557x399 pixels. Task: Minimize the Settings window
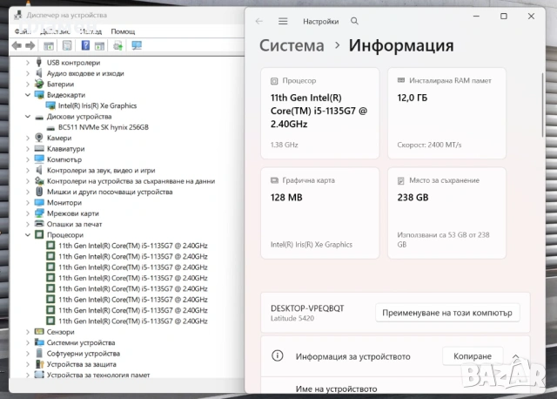pos(476,17)
